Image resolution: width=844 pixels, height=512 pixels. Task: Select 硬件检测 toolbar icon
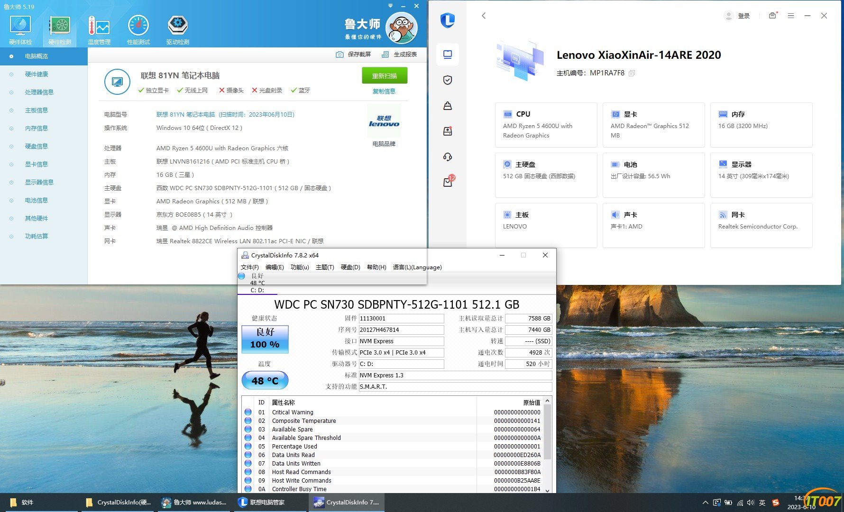click(60, 30)
